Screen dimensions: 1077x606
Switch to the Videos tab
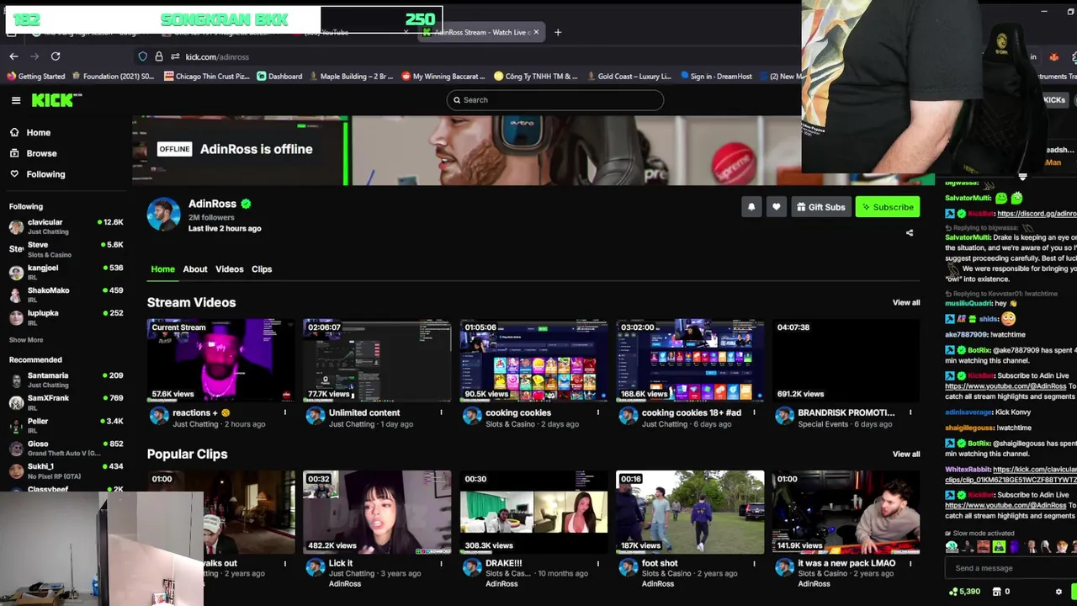(x=229, y=269)
